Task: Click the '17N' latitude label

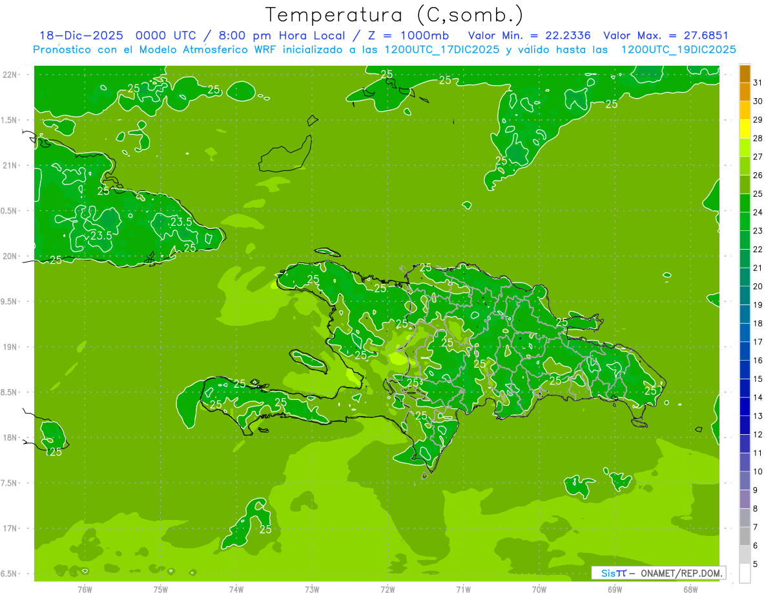Action: (10, 528)
